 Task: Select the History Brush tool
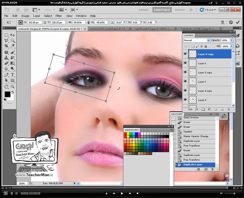(13, 58)
